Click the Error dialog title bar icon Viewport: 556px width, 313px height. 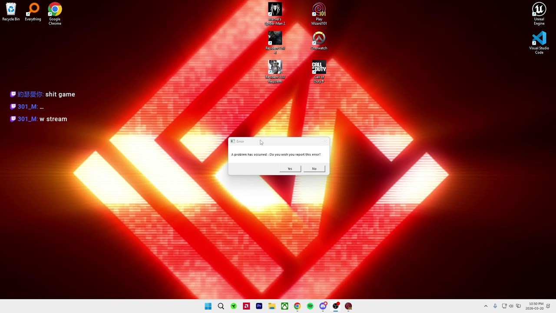pyautogui.click(x=233, y=141)
